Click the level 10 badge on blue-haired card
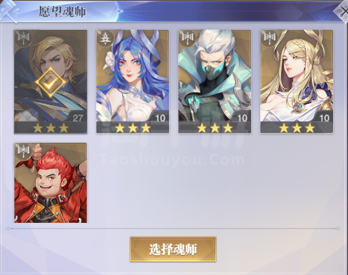This screenshot has width=348, height=275. pyautogui.click(x=160, y=117)
